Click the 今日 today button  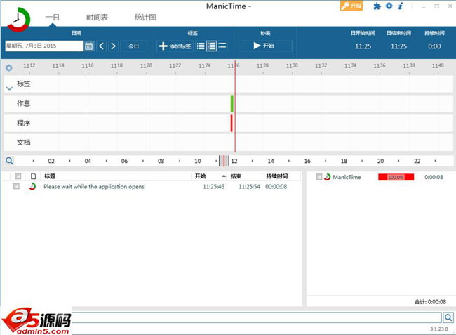(134, 46)
